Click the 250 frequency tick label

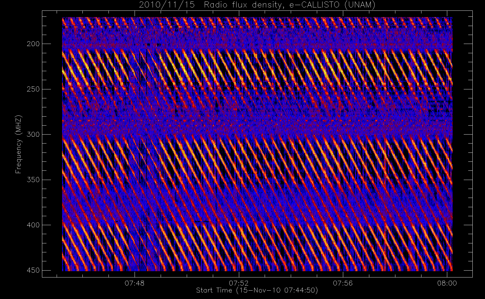pyautogui.click(x=33, y=89)
